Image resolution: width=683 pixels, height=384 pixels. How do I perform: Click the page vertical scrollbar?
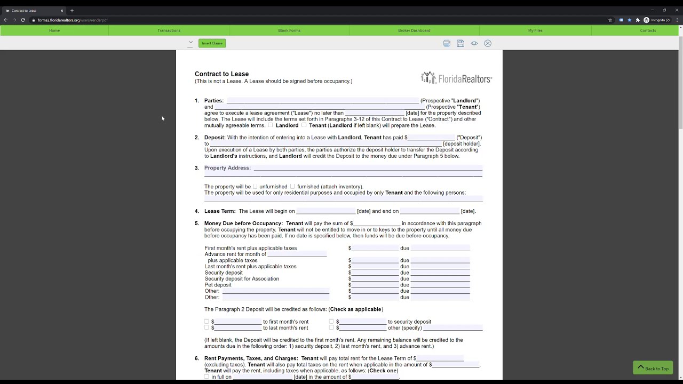(x=681, y=83)
